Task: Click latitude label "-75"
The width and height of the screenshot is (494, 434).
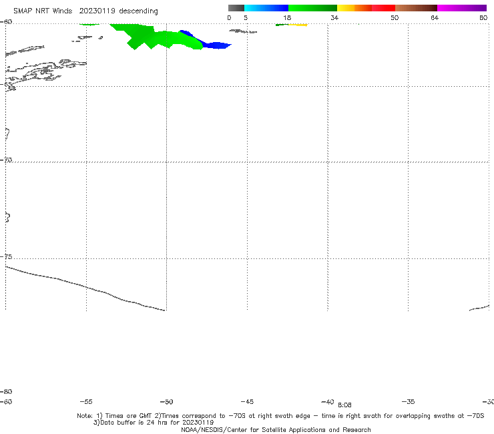Action: [x=6, y=256]
